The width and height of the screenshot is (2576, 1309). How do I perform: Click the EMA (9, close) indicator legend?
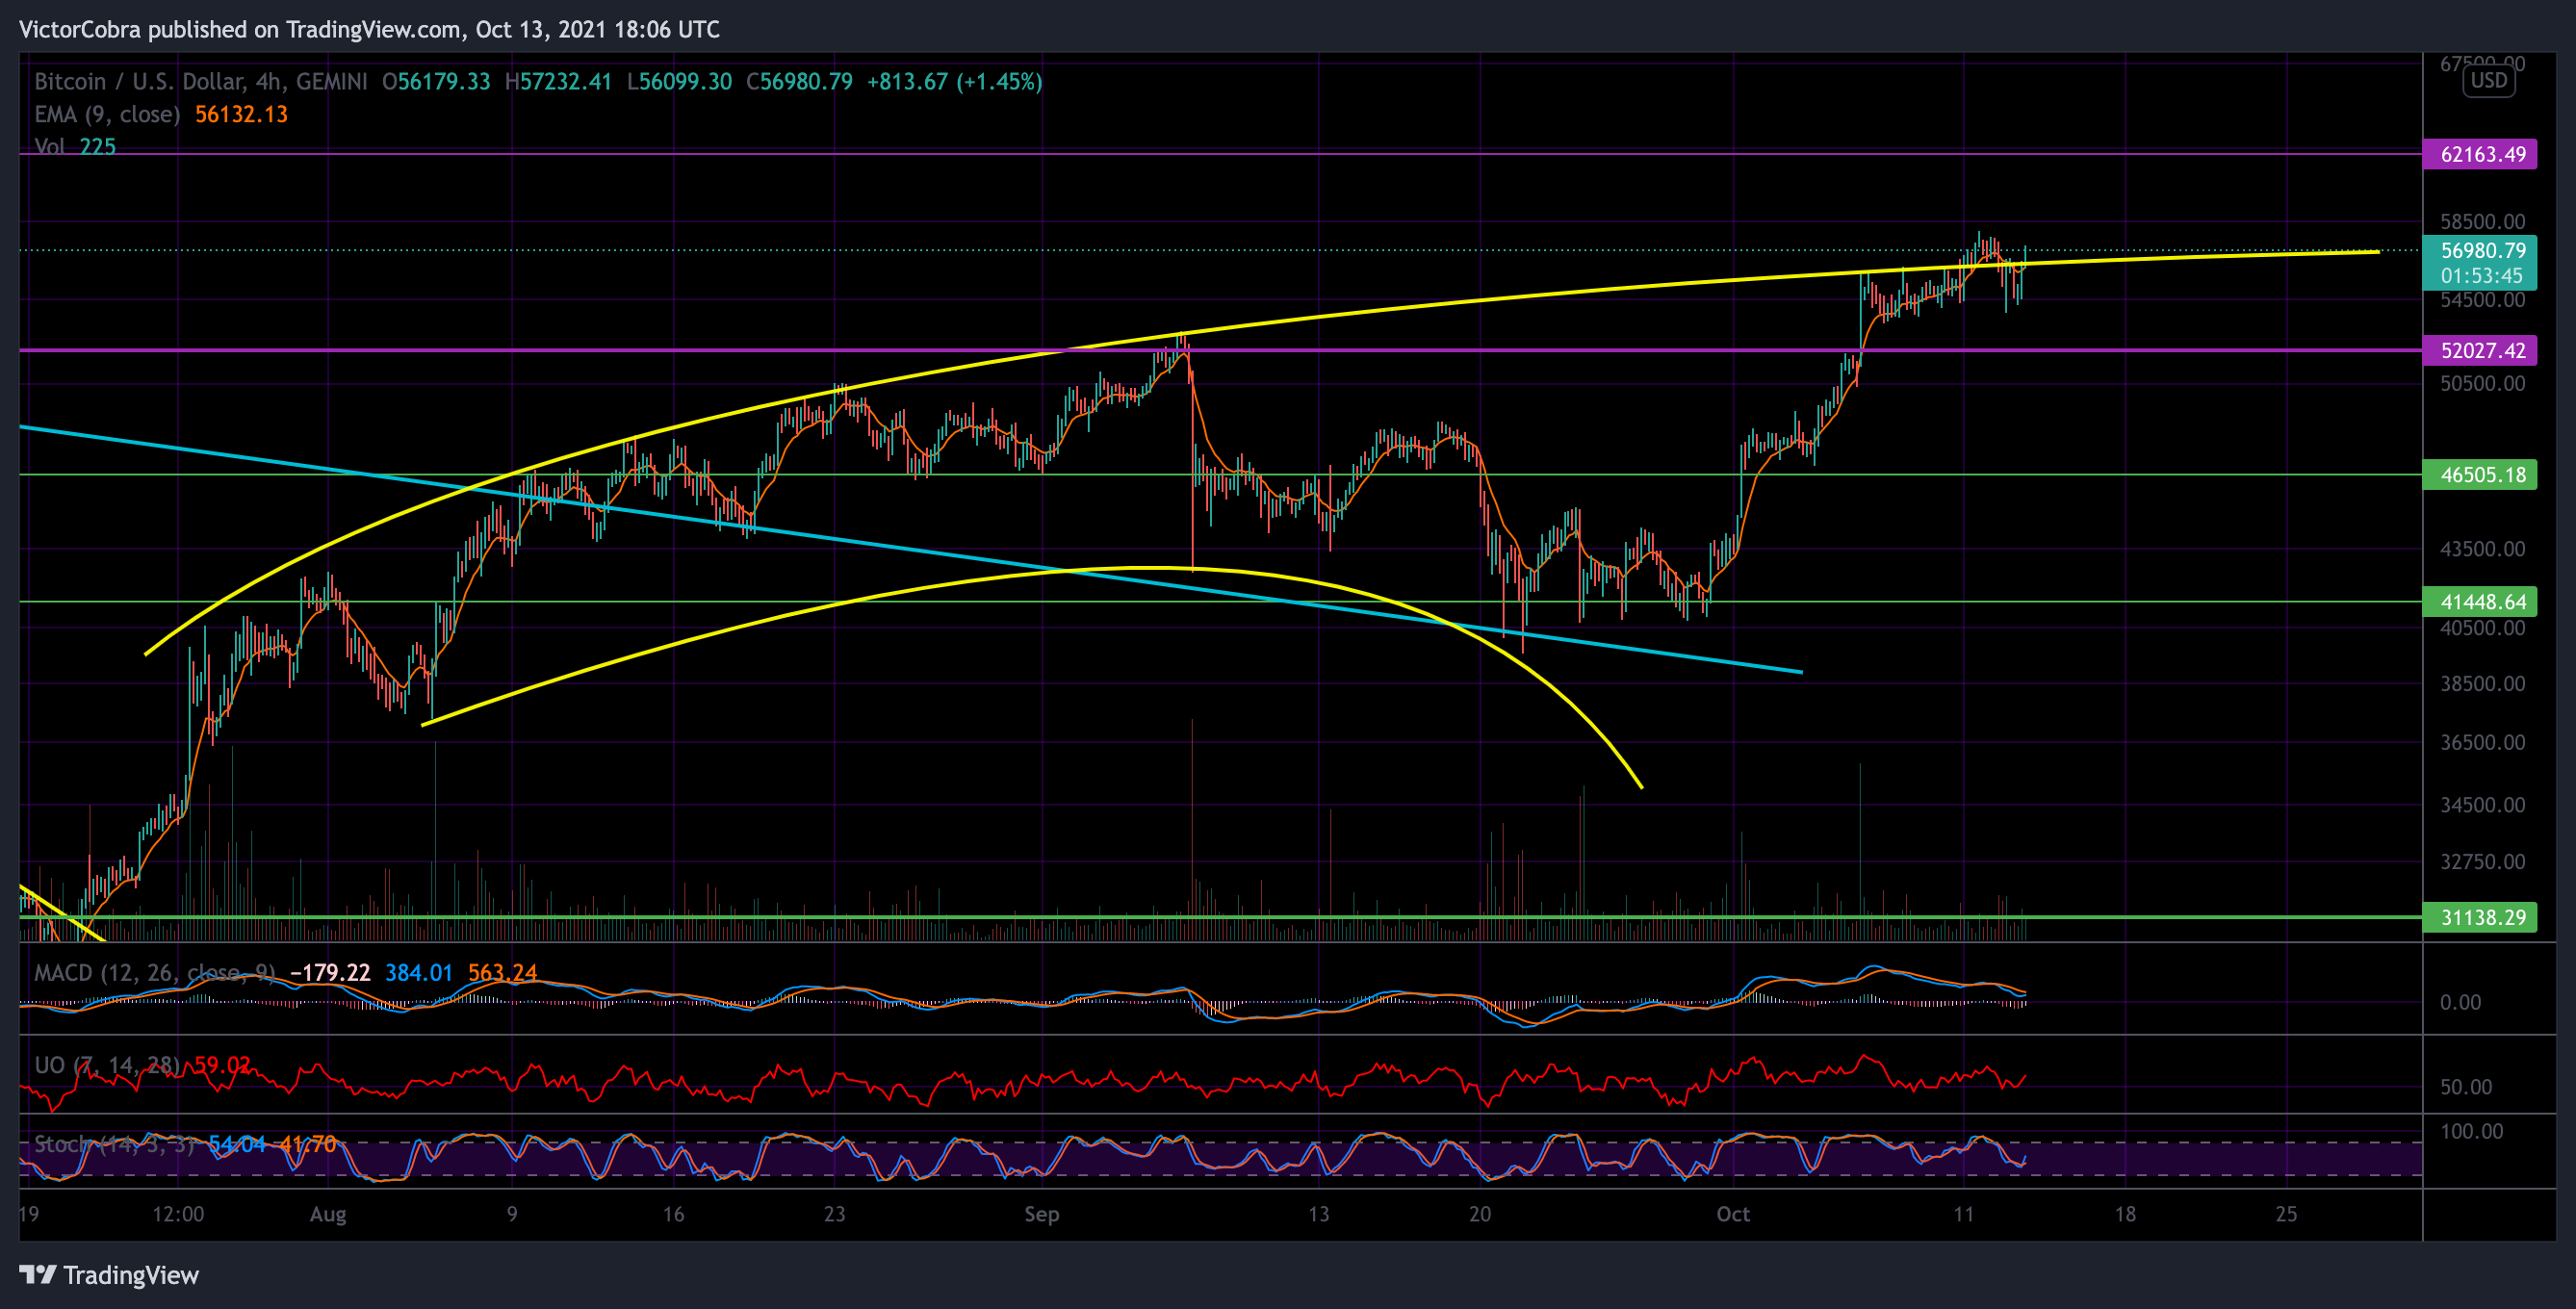click(107, 114)
